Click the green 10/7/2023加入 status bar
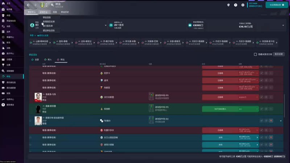The image size is (290, 163). tap(230, 109)
